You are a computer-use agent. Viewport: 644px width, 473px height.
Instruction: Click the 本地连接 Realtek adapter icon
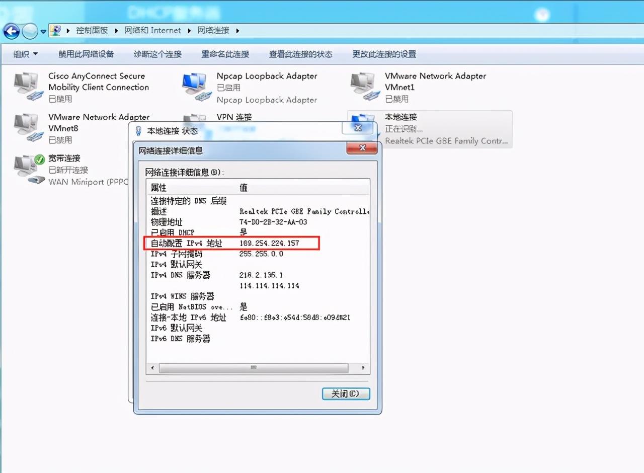pyautogui.click(x=363, y=122)
